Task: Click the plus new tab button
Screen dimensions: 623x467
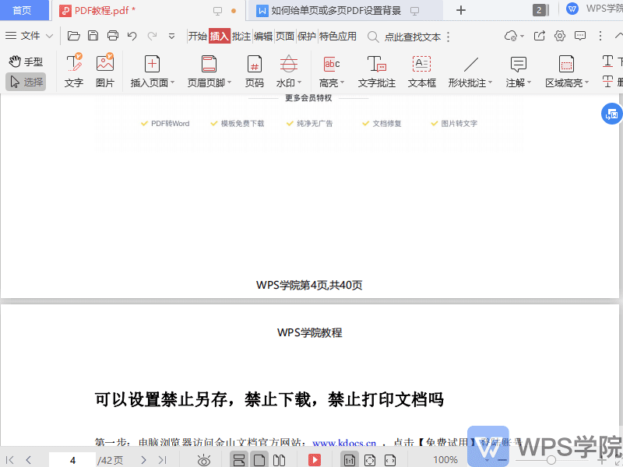Action: pos(461,10)
